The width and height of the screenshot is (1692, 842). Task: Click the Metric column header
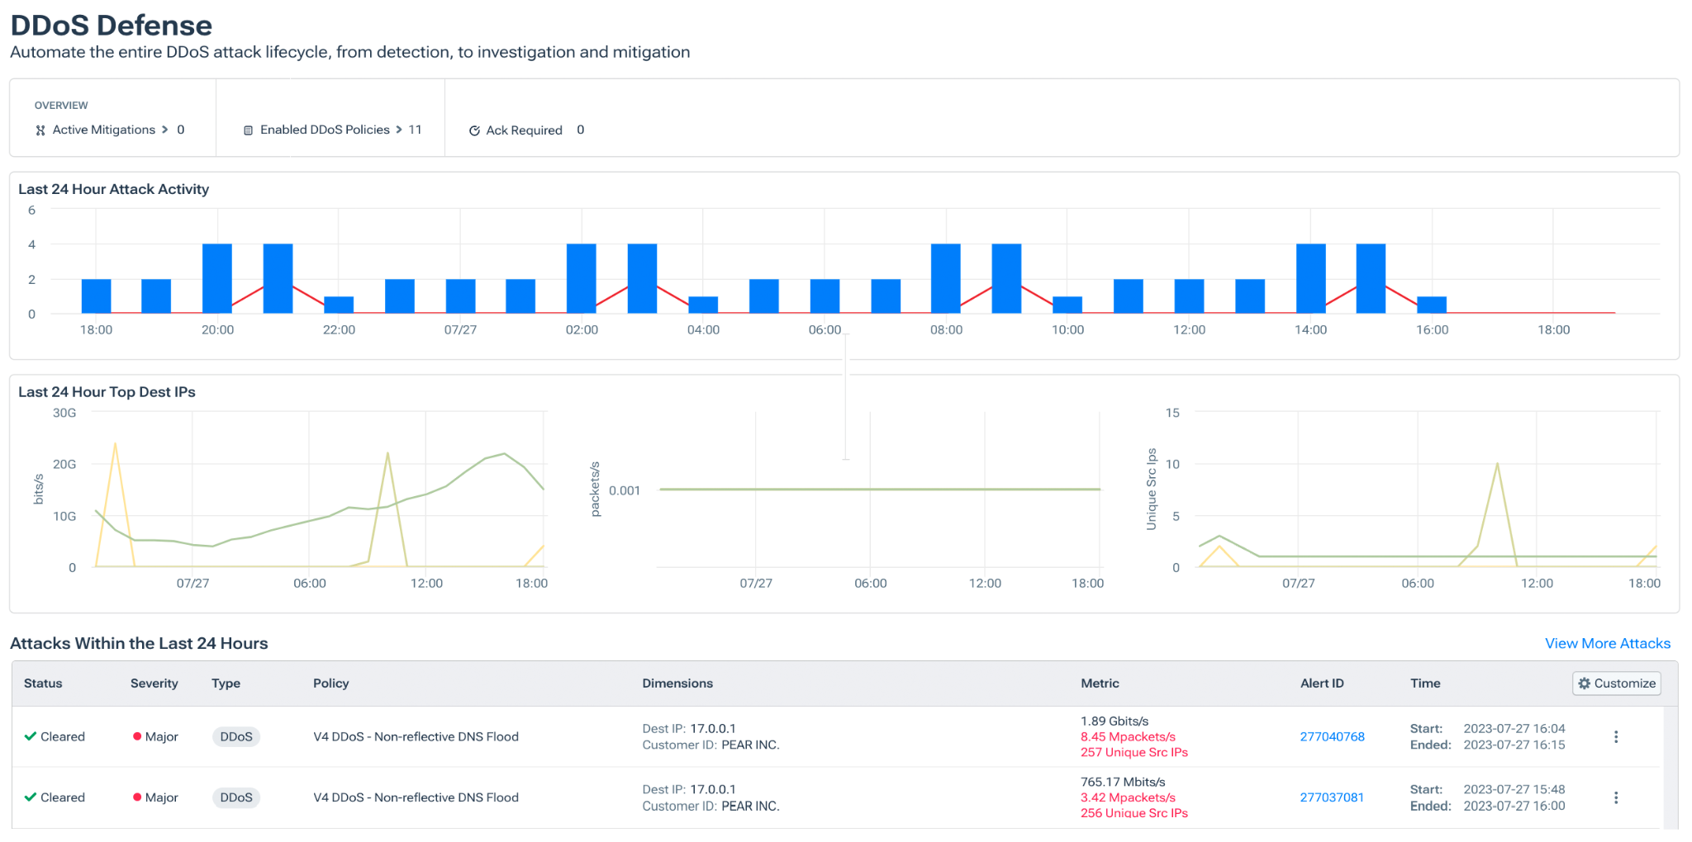tap(1100, 684)
